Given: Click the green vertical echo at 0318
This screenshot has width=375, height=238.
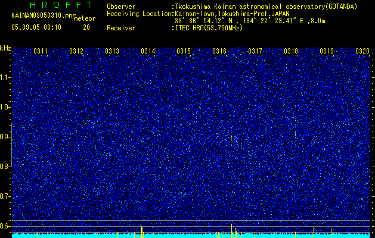Looking at the screenshot, I should pos(295,134).
